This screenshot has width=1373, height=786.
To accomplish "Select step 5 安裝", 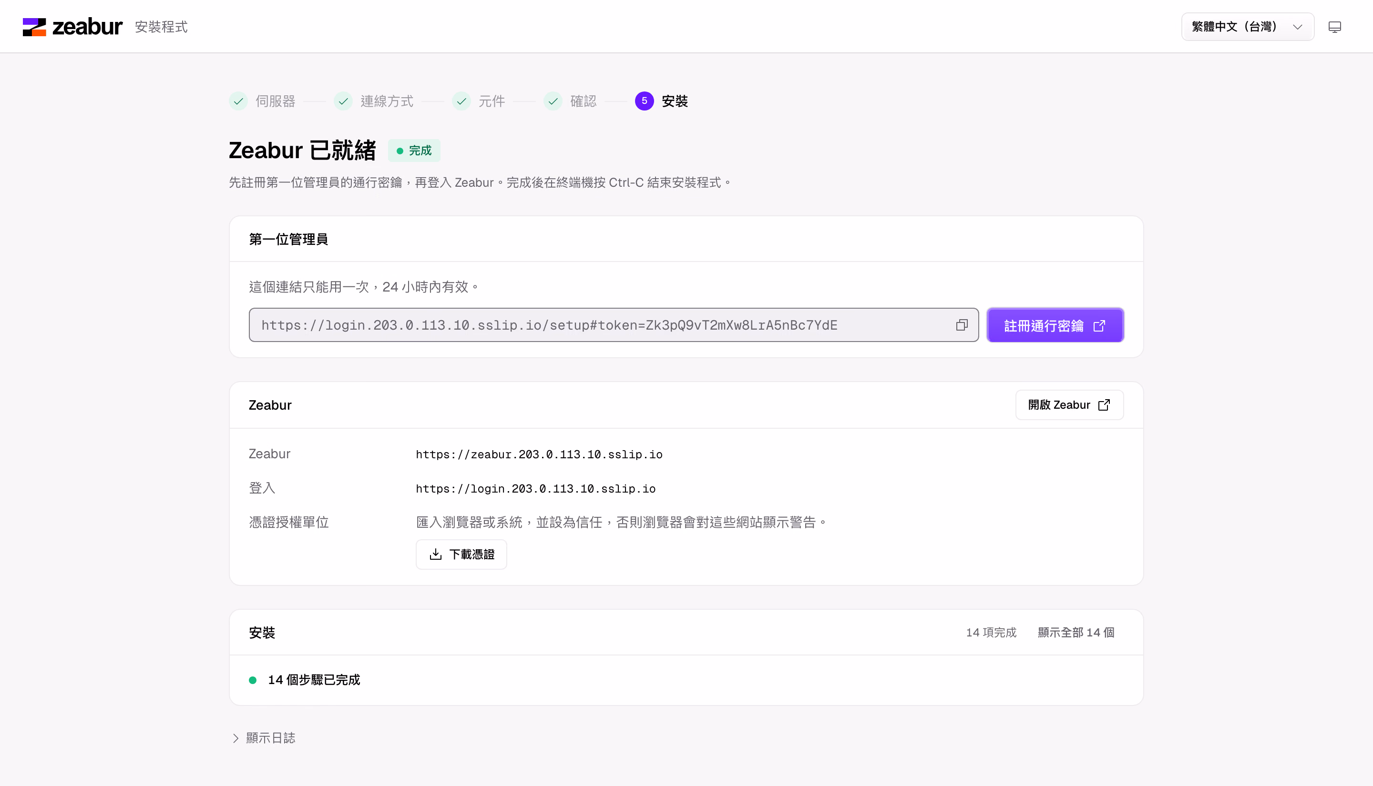I will pyautogui.click(x=662, y=101).
